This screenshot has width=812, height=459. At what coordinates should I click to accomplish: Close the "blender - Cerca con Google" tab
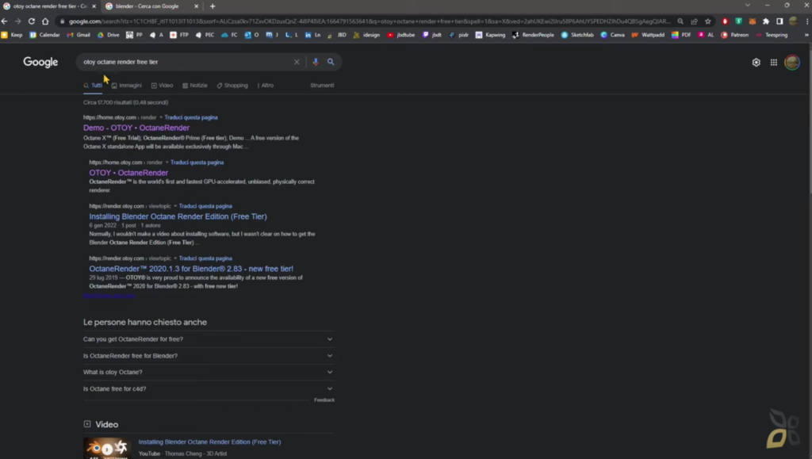197,6
